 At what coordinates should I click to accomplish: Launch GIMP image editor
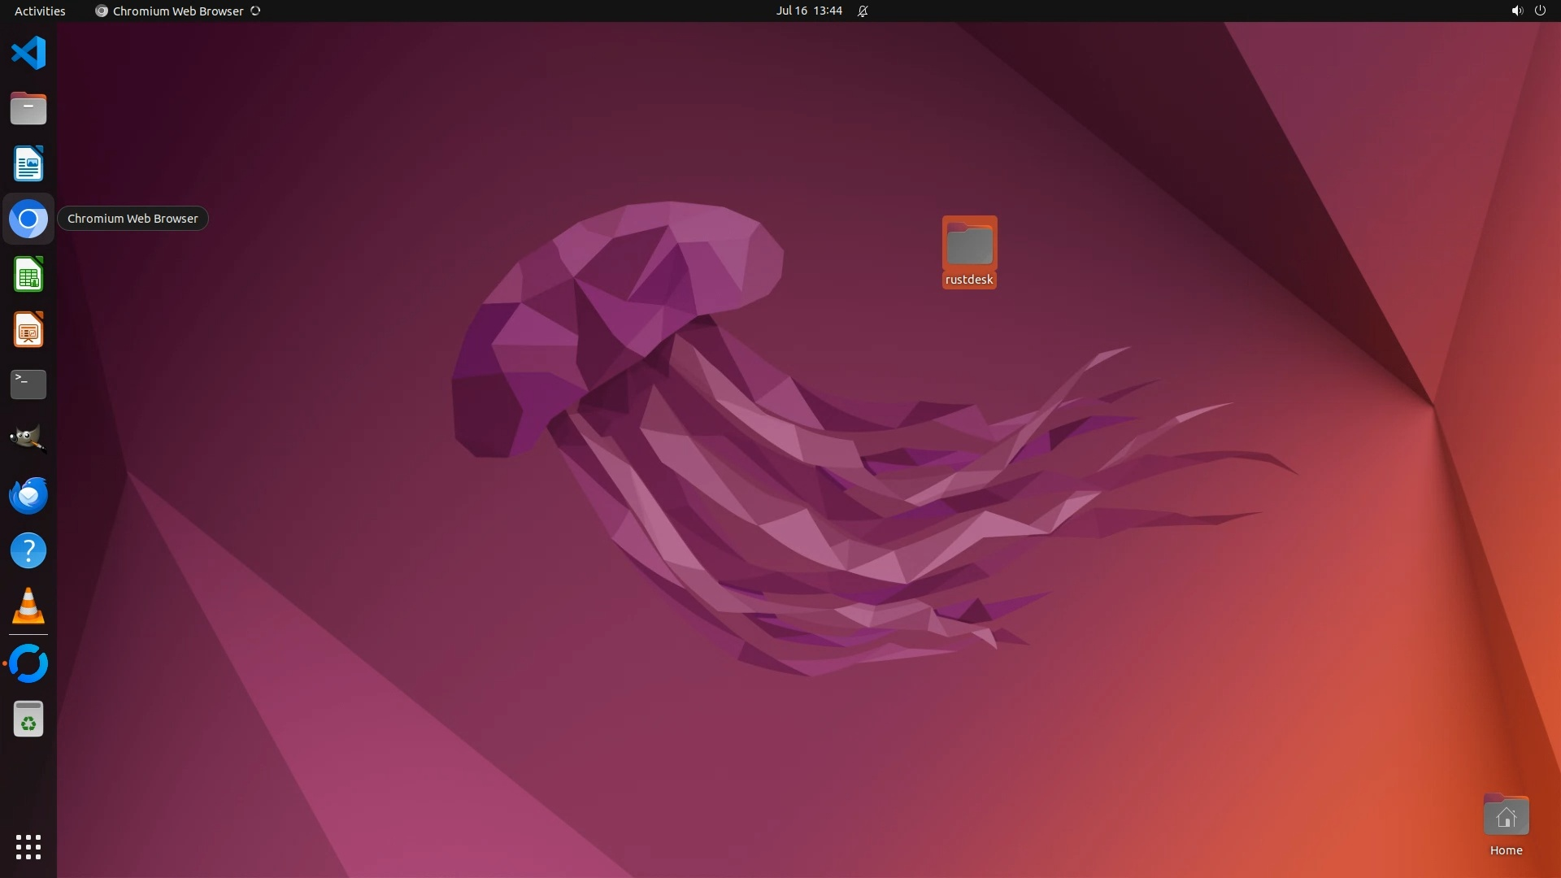(x=28, y=439)
